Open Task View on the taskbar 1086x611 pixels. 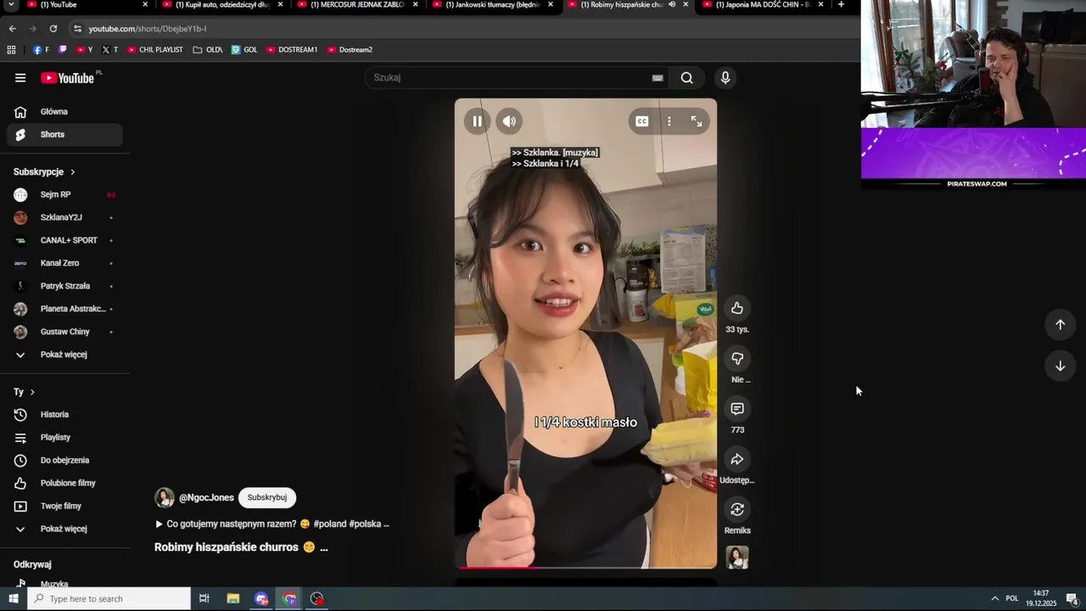[204, 599]
